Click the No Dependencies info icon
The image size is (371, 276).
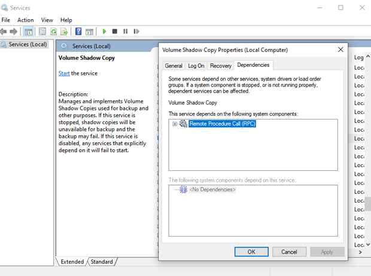[x=183, y=189]
